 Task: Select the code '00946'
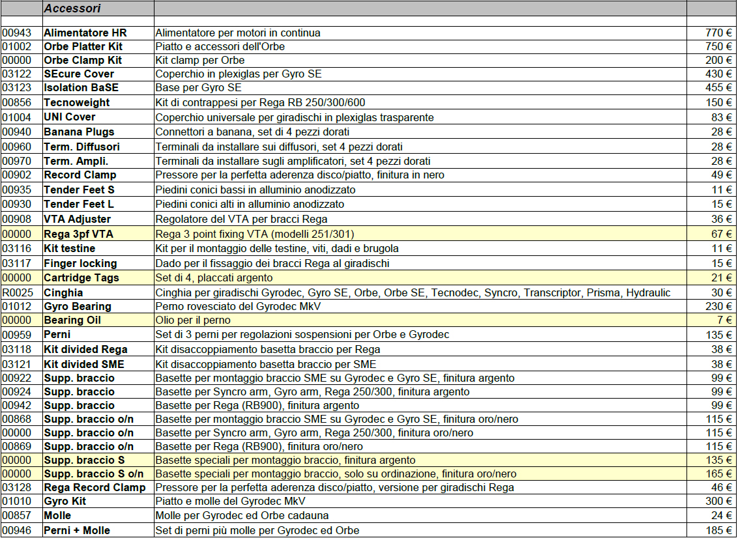pyautogui.click(x=17, y=530)
